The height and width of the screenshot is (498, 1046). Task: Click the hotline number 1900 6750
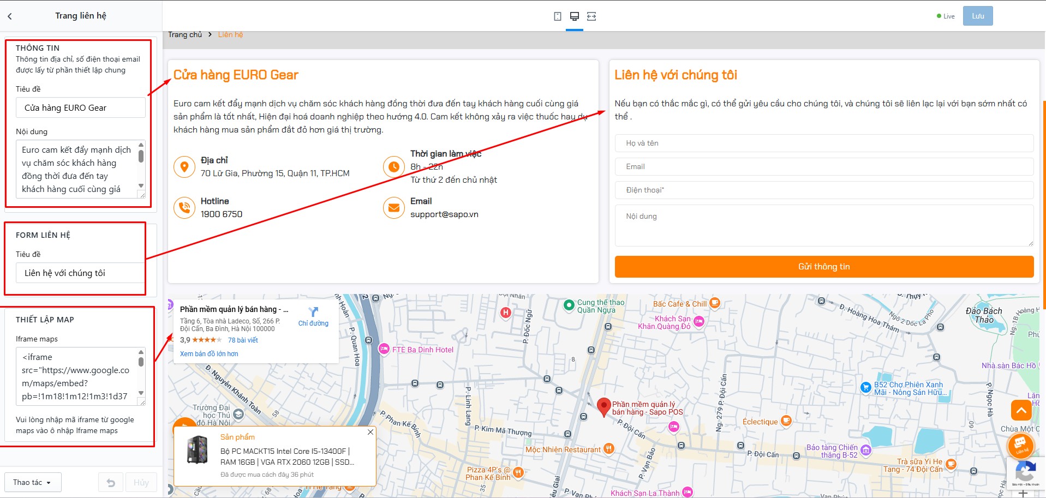222,214
